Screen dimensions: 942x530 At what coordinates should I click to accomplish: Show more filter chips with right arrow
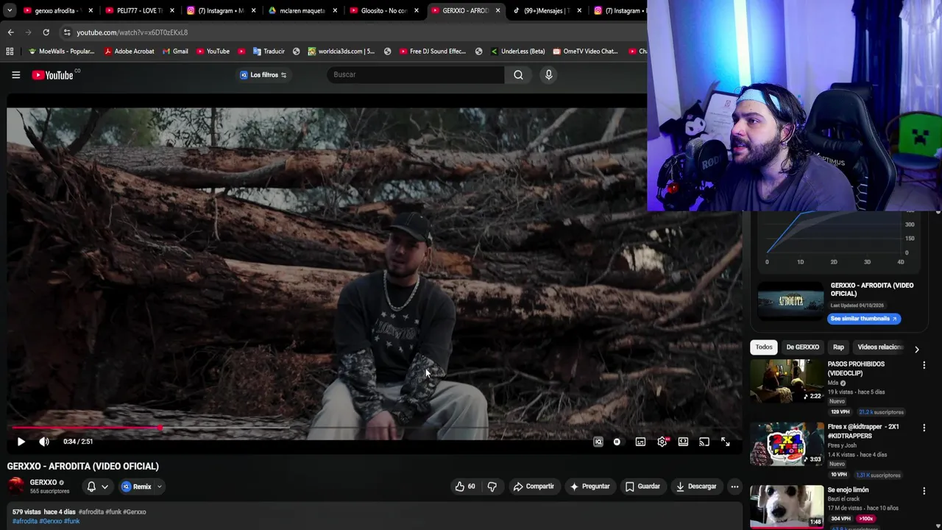click(916, 349)
